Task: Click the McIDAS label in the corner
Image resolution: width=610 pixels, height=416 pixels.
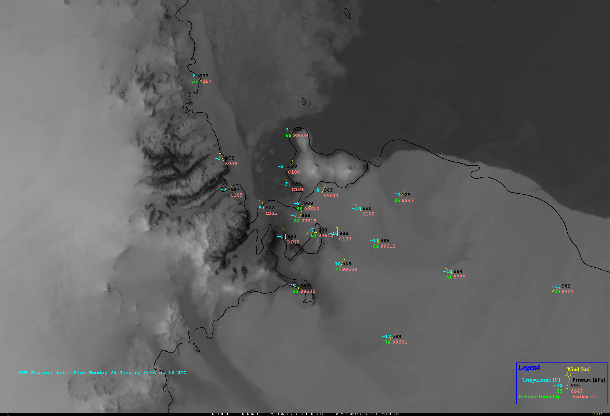Action: click(597, 414)
